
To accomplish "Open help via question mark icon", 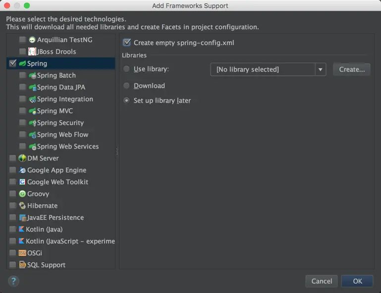I will coord(13,281).
